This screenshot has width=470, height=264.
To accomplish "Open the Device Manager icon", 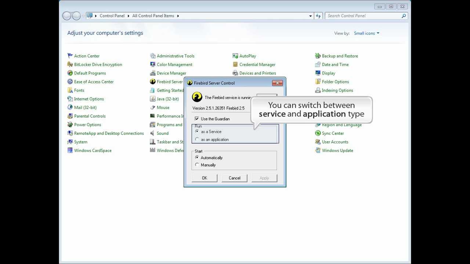I will pos(153,73).
